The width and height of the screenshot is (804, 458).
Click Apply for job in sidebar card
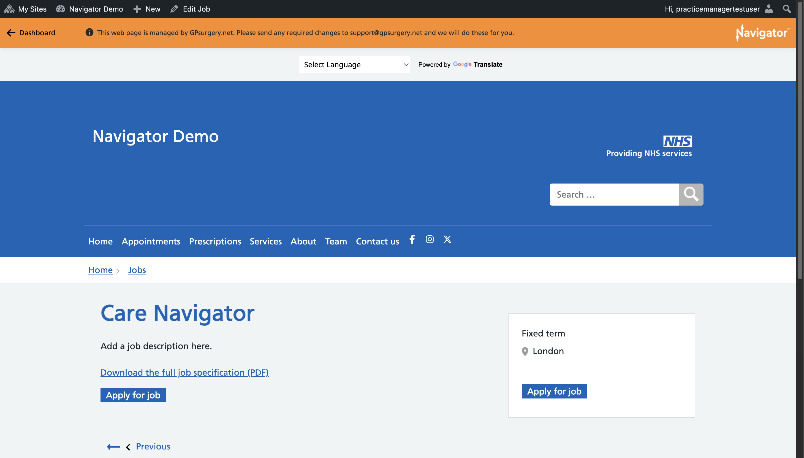click(554, 391)
